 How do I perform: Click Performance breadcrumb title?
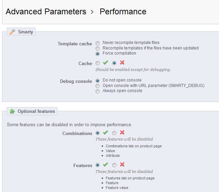[x=123, y=12]
